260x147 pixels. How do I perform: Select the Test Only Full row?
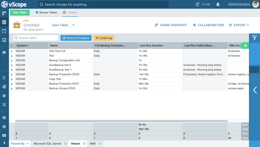pyautogui.click(x=12, y=51)
